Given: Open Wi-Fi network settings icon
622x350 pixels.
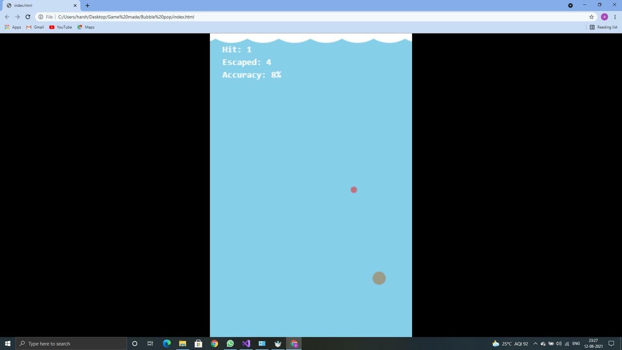Looking at the screenshot, I should click(x=567, y=344).
